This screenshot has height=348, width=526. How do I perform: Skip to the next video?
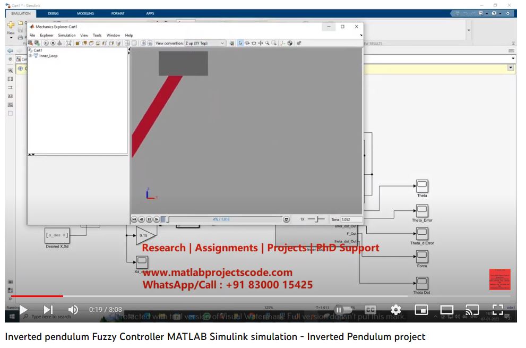click(48, 309)
